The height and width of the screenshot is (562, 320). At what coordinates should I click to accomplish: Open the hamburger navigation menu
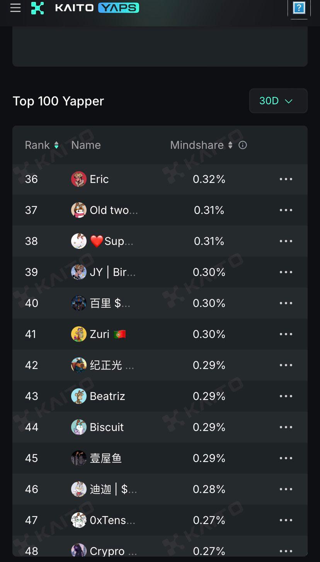(15, 8)
